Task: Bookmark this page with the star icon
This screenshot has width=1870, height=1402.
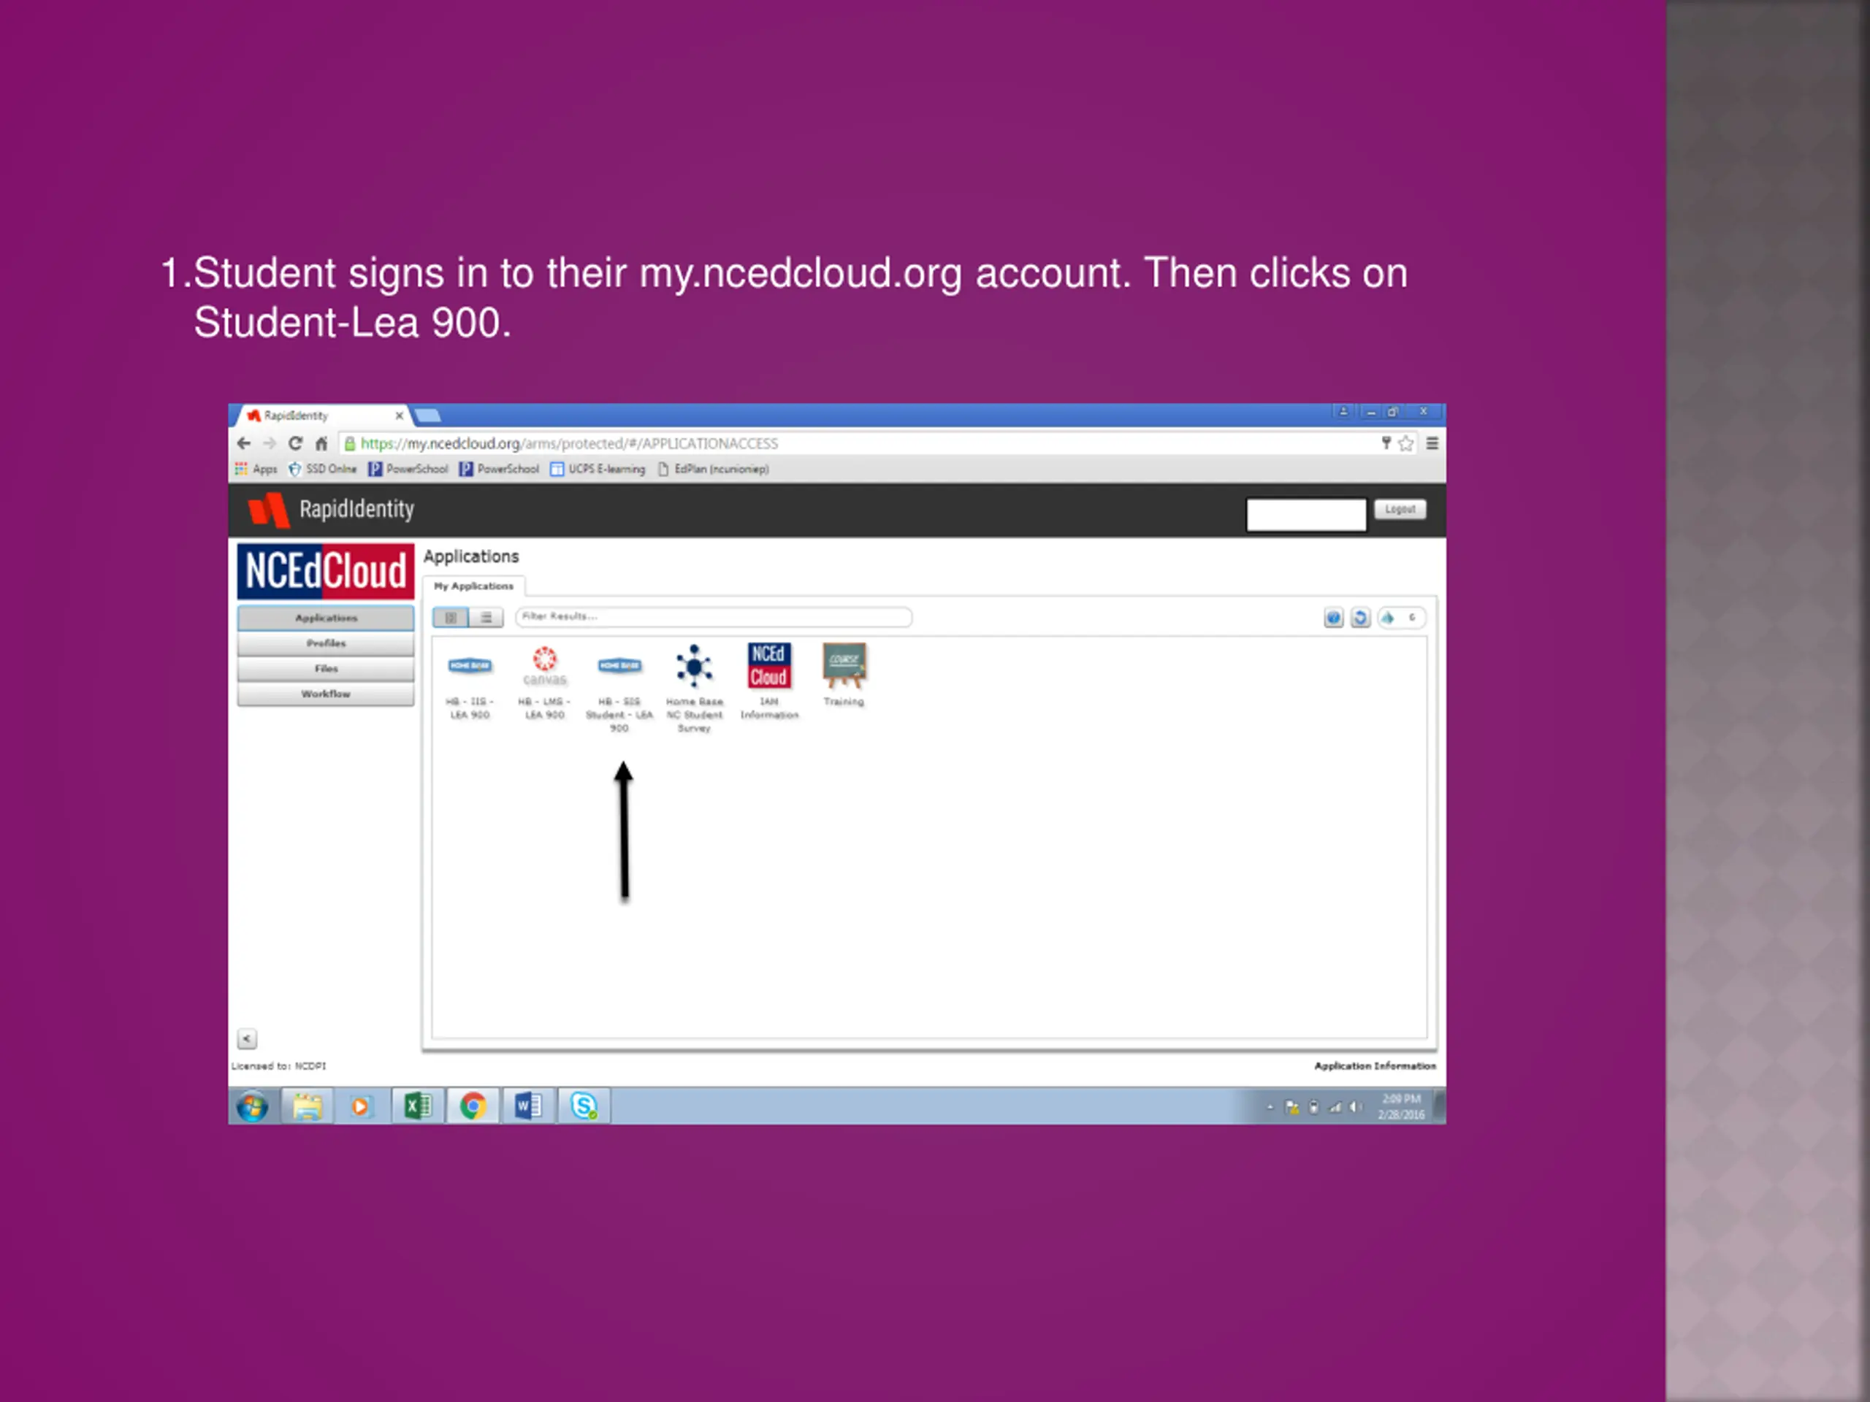Action: click(x=1406, y=444)
